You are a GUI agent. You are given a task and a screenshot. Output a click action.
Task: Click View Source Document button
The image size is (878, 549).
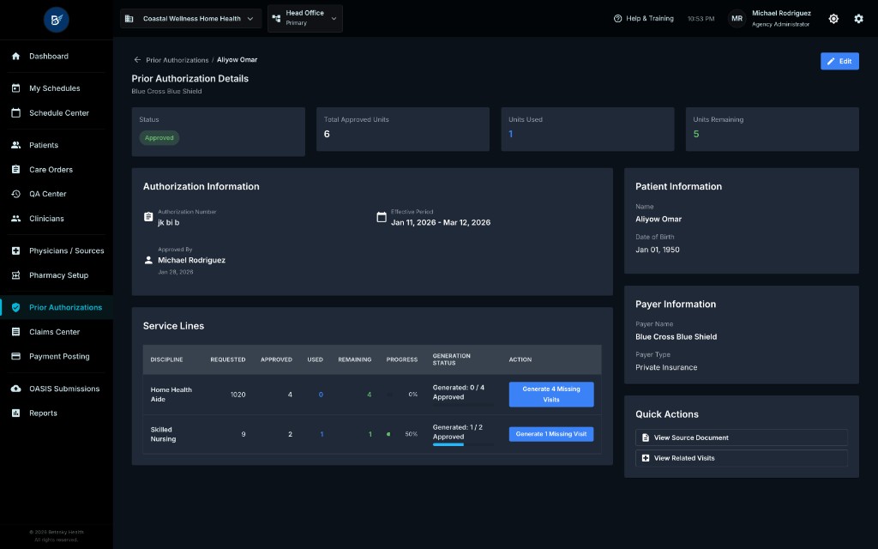pos(742,437)
